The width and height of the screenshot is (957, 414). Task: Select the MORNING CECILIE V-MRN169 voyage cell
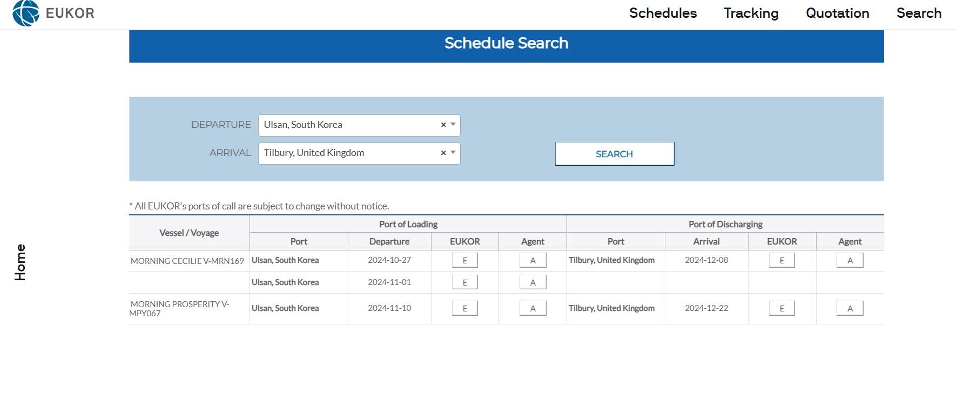[187, 261]
